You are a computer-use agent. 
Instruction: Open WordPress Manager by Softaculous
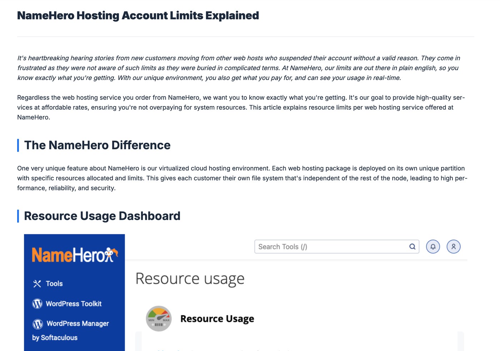click(70, 330)
